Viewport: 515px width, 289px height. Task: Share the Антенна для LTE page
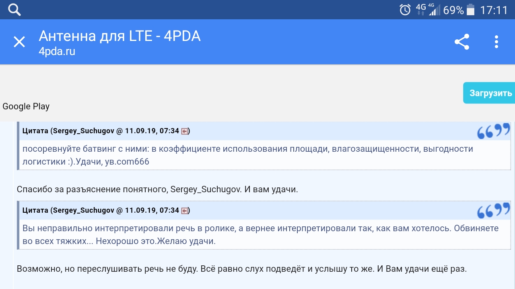click(462, 42)
